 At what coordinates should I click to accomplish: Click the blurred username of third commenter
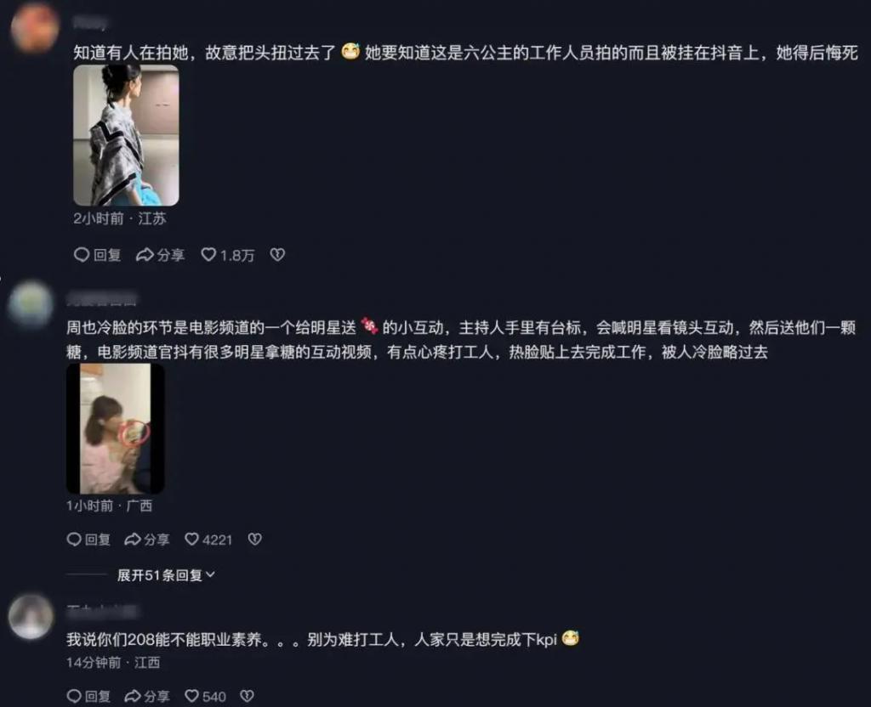click(102, 611)
